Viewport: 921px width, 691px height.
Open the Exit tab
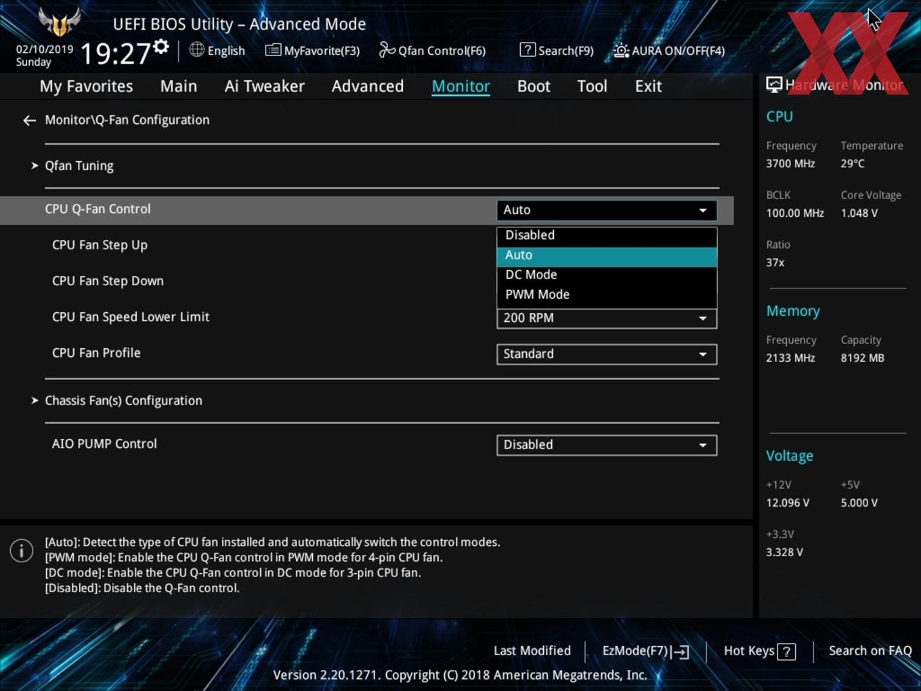(x=648, y=86)
